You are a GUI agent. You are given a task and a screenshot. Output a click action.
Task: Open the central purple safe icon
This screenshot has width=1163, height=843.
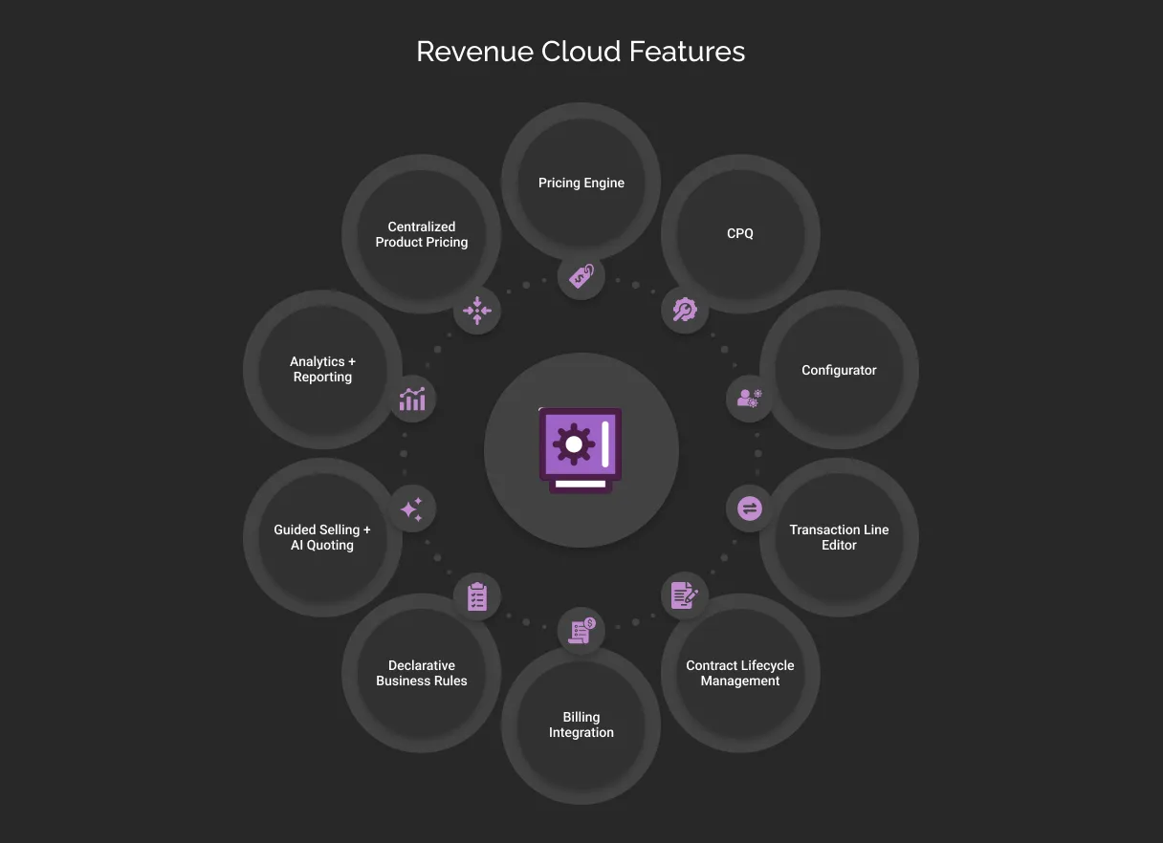click(x=581, y=449)
